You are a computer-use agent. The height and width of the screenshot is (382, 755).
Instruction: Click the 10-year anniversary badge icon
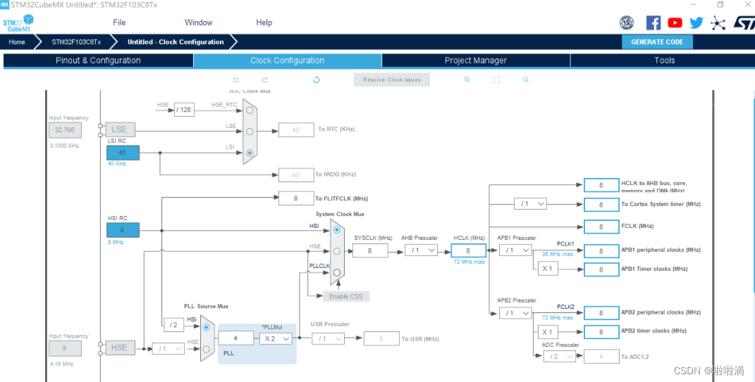coord(627,23)
